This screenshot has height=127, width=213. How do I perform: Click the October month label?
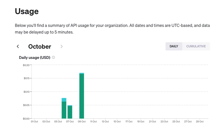[x=40, y=46]
